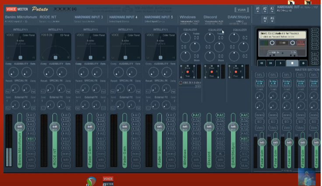
Task: Click the last SEL button in Master Section
Action: (314, 75)
